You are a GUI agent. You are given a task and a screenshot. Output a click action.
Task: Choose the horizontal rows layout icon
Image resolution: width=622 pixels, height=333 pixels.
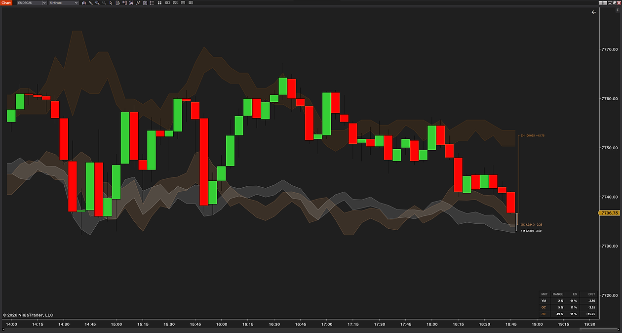(x=183, y=3)
